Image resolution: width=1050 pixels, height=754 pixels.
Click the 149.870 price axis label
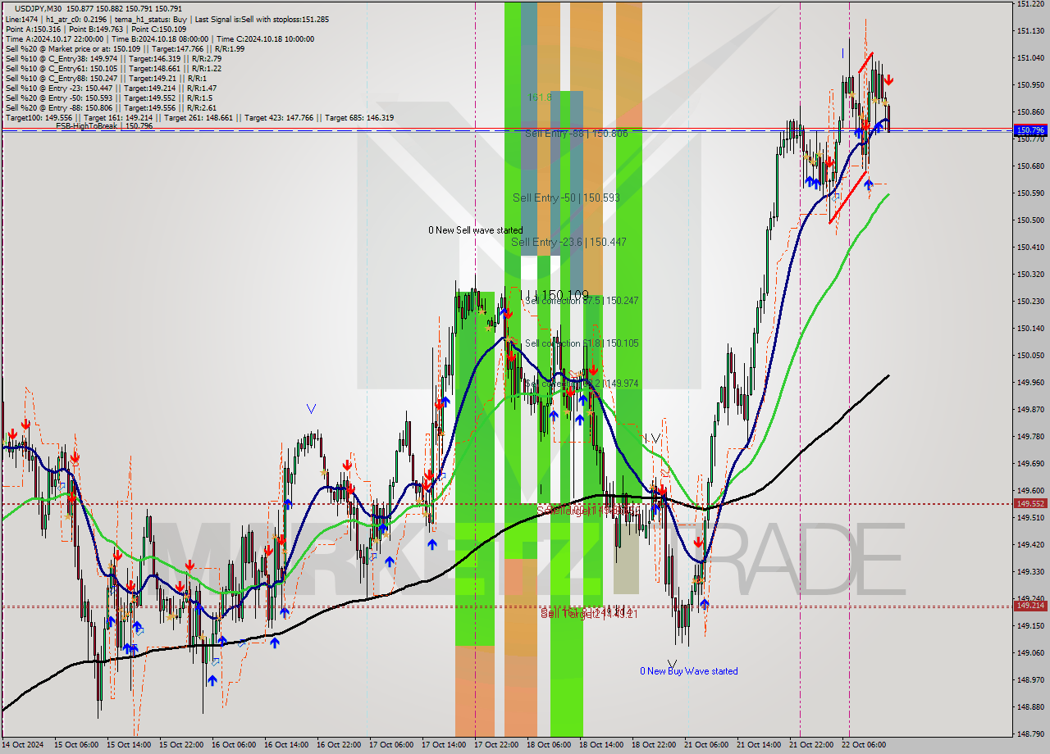pyautogui.click(x=1030, y=409)
